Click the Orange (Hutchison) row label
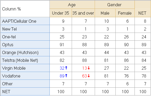Image resolution: width=151 pixels, height=96 pixels. click(25, 52)
